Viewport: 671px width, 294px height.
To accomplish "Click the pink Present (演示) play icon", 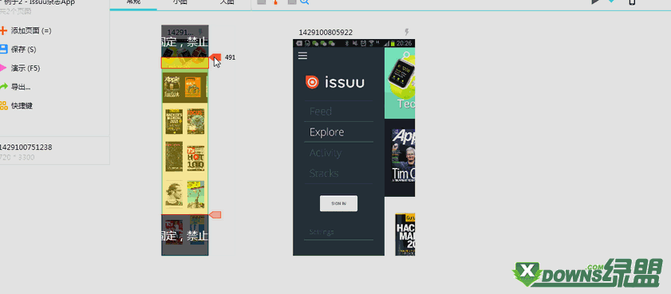I will point(3,68).
